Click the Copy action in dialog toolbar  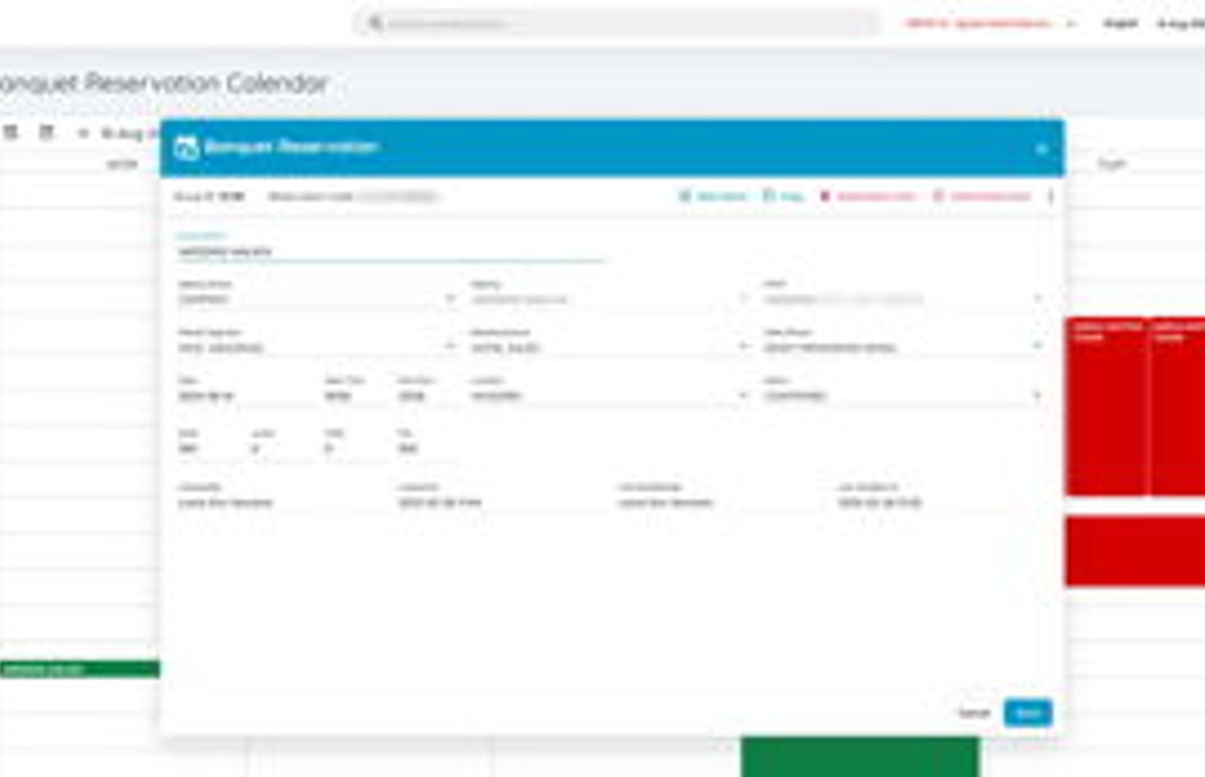pyautogui.click(x=782, y=197)
